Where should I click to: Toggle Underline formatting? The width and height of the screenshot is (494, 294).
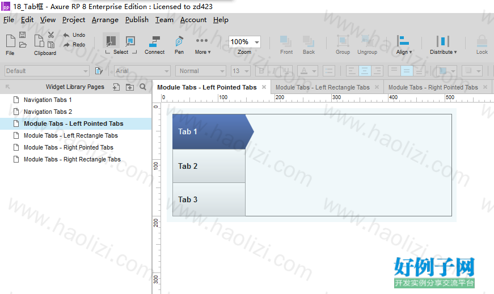(286, 71)
